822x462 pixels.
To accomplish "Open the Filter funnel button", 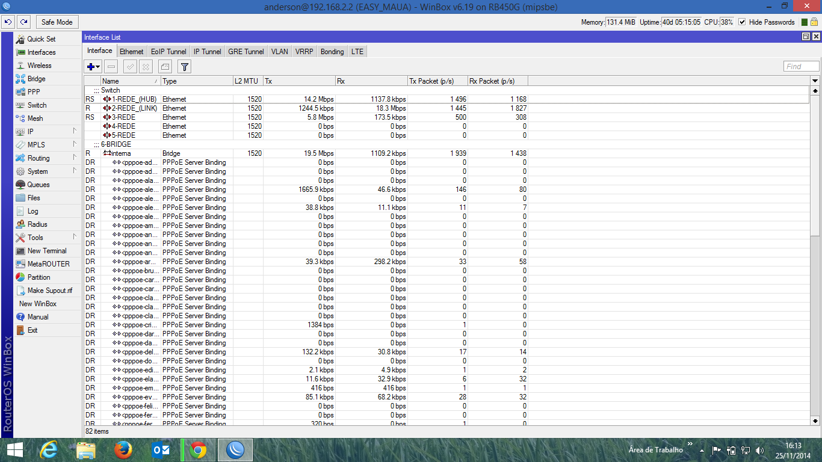I will click(x=185, y=67).
